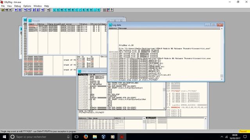The image size is (250, 140).
Task: Click ASCII column header in CPU dump
Action: (119, 118)
